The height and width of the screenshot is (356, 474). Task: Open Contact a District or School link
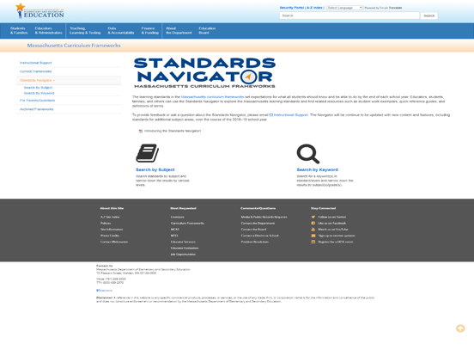(260, 236)
